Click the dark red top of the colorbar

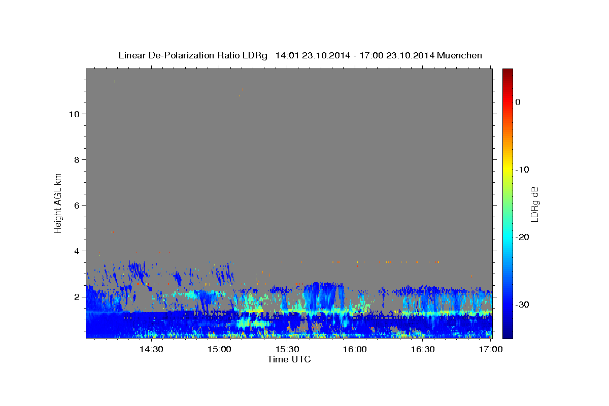pyautogui.click(x=507, y=72)
